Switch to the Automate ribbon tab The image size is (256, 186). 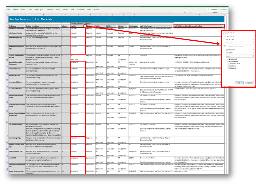pos(81,9)
